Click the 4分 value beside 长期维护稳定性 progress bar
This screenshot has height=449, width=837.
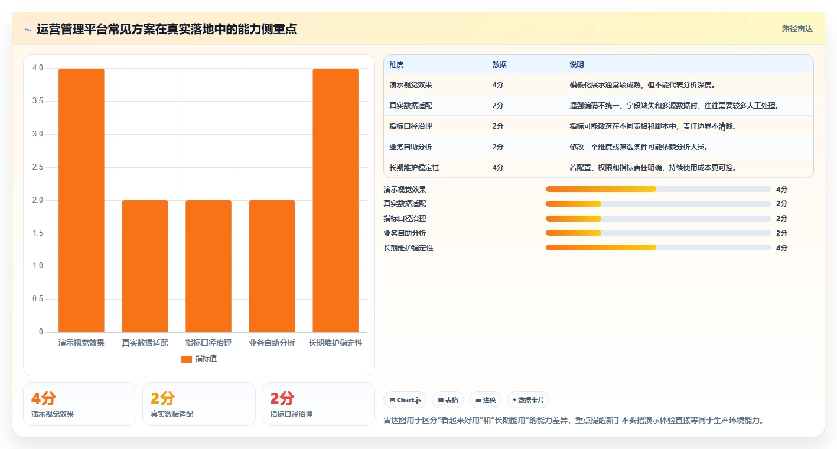click(781, 248)
